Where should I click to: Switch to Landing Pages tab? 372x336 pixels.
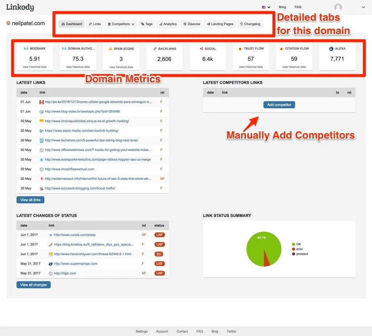(220, 24)
